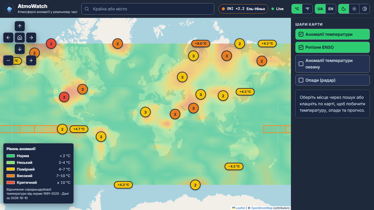Switch to light theme sun icon
This screenshot has width=374, height=210.
(x=354, y=9)
